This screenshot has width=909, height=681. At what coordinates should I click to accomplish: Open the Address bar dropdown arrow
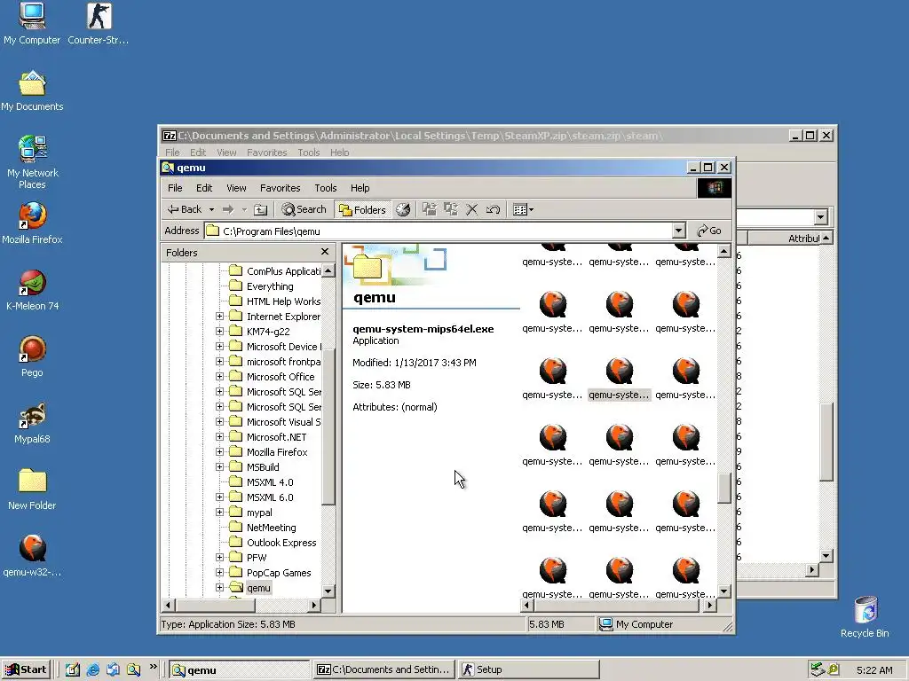[x=679, y=231]
